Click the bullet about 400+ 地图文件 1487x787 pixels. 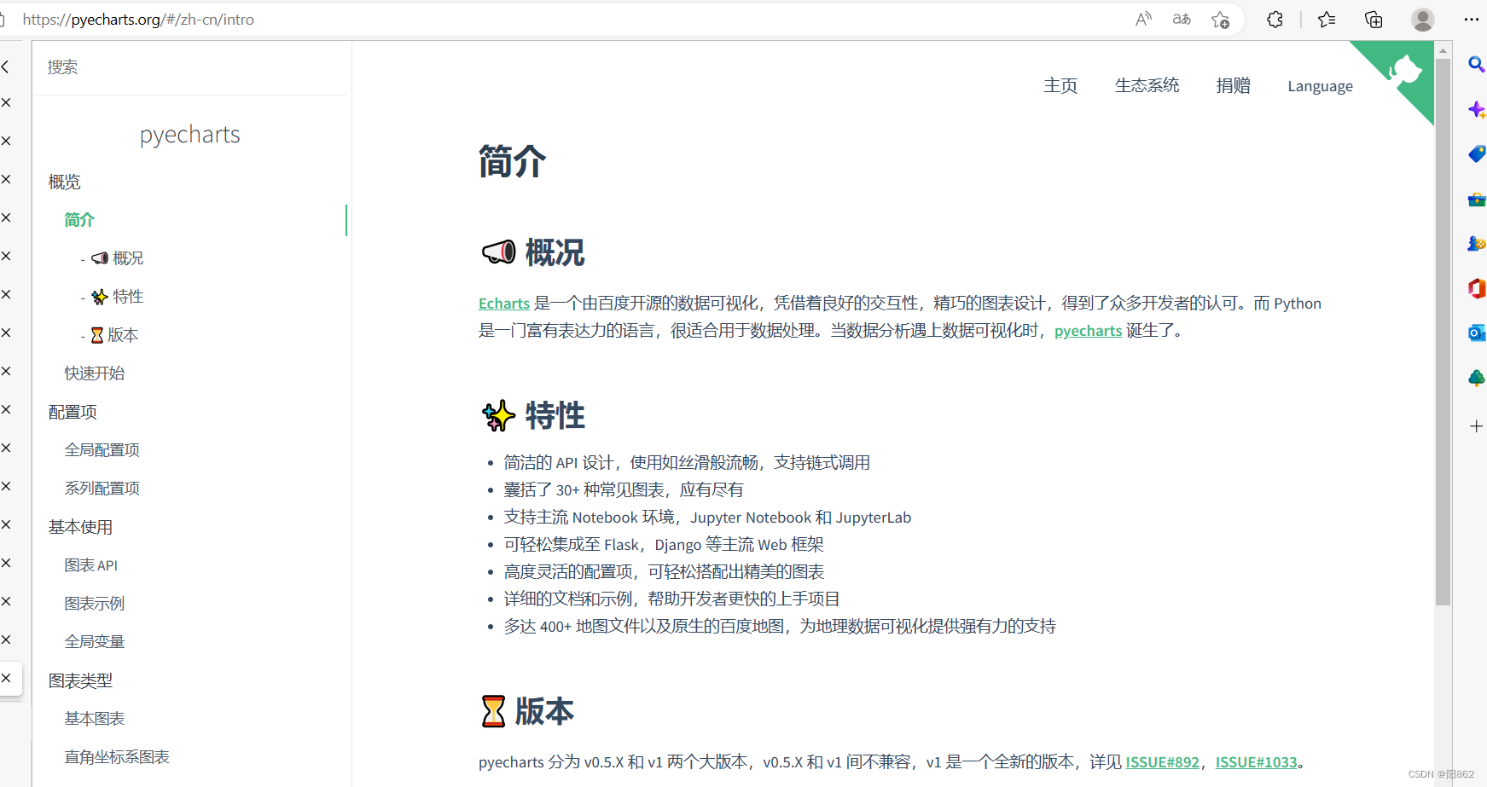pyautogui.click(x=780, y=627)
